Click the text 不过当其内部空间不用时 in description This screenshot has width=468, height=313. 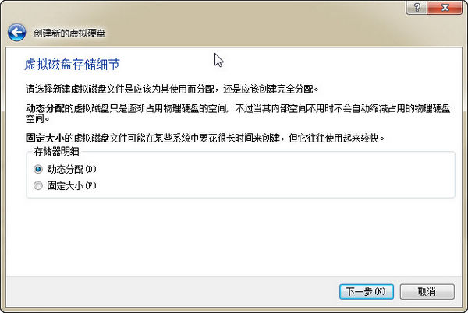click(x=285, y=108)
